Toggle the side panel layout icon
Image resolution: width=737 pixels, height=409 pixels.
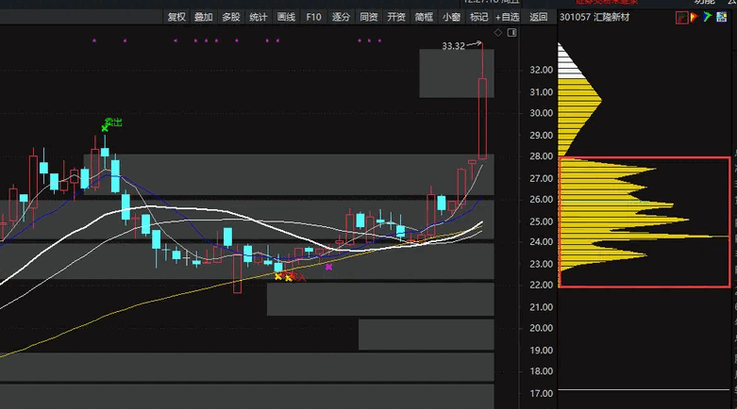pyautogui.click(x=512, y=32)
